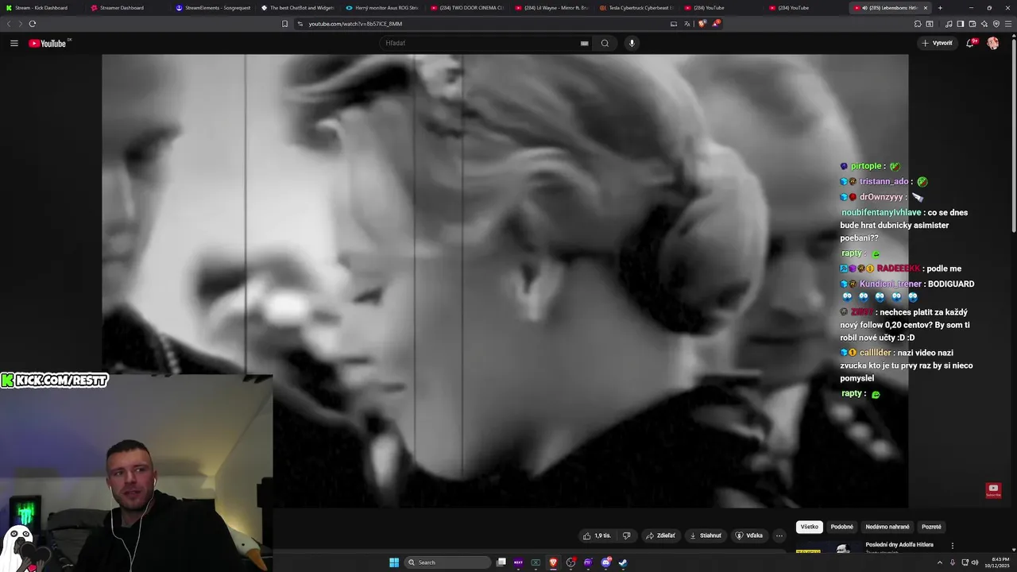This screenshot has height=572, width=1017.
Task: Open Discord from the taskbar
Action: click(x=605, y=562)
